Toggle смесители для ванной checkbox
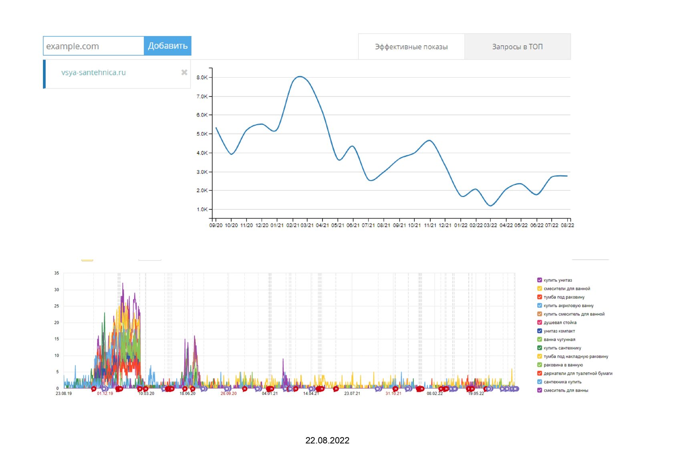 [540, 288]
